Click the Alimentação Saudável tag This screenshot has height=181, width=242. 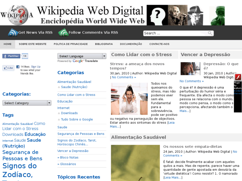point(18,124)
